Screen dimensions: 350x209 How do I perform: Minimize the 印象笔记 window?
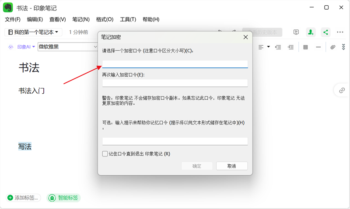(311, 7)
